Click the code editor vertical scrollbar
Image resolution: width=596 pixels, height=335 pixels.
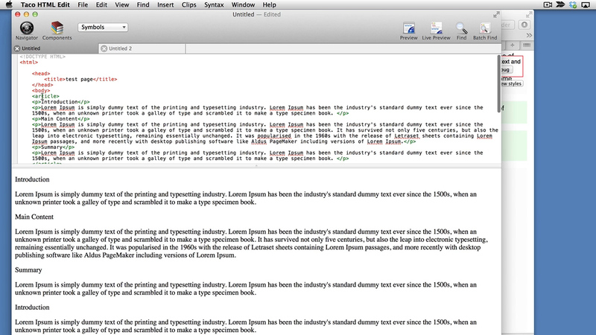coord(498,83)
